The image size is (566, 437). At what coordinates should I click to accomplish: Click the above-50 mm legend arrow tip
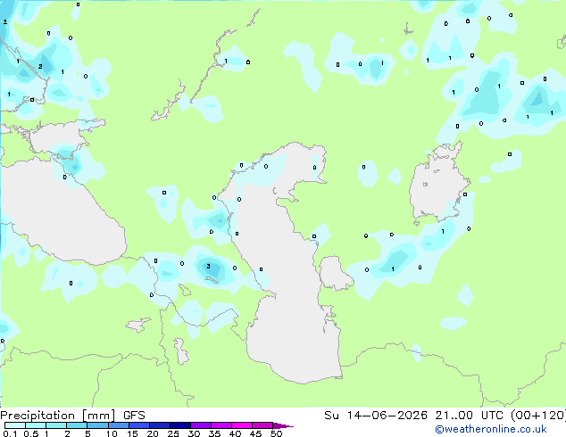(x=283, y=425)
